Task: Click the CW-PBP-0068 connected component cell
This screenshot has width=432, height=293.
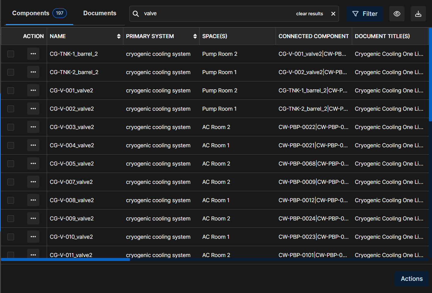Action: click(313, 164)
